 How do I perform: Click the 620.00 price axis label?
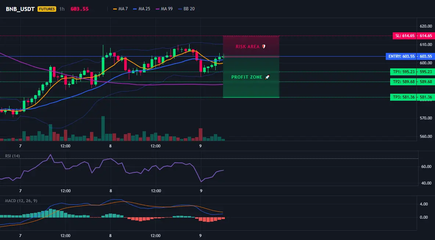tap(426, 26)
